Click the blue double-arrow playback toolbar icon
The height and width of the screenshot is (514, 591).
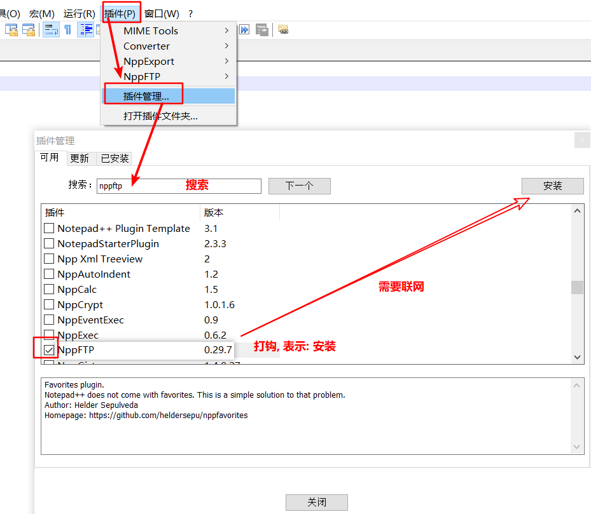(x=244, y=30)
